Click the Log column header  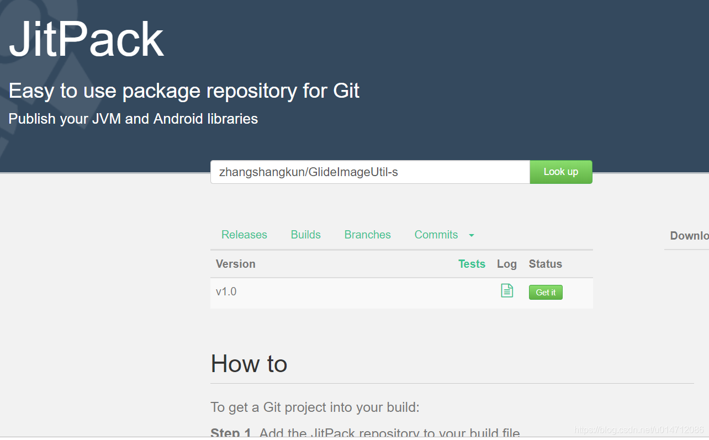[507, 264]
